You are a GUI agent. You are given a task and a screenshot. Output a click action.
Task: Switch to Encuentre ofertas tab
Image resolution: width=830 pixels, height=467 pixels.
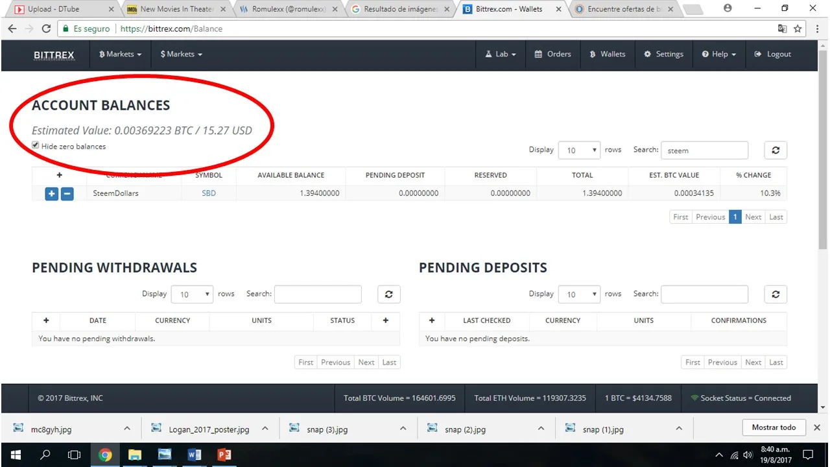[624, 9]
